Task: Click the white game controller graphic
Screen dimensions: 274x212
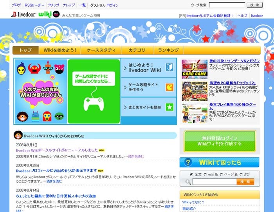Action: [x=94, y=104]
